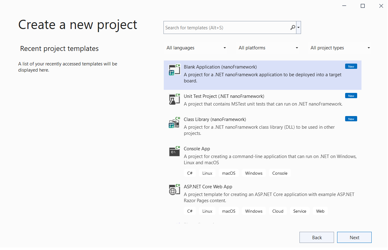The height and width of the screenshot is (250, 388).
Task: Click the New badge on Blank Application
Action: (x=351, y=67)
